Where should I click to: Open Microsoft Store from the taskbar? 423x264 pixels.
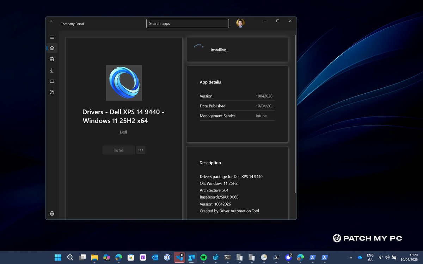tap(131, 257)
